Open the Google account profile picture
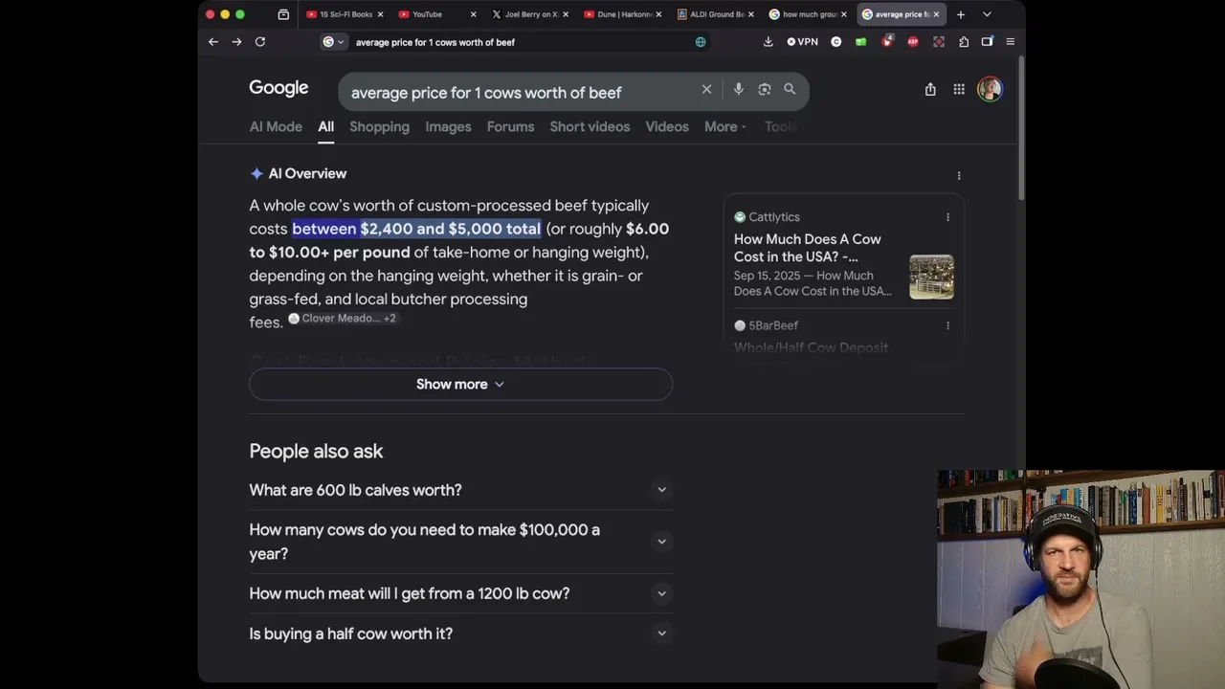 (990, 89)
